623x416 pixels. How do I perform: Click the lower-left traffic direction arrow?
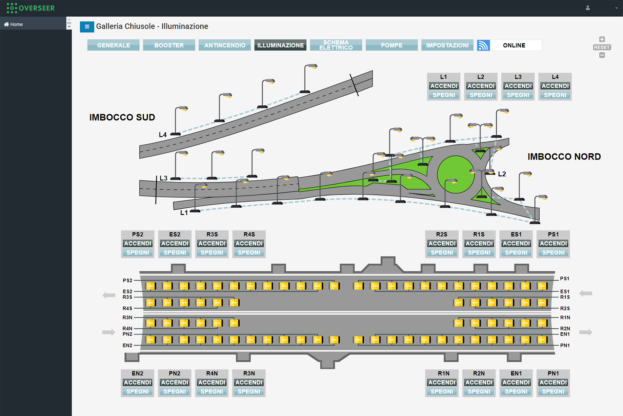(x=109, y=332)
